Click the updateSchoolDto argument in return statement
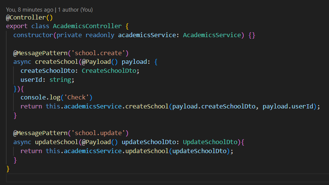Viewport: 329px width, 185px height. click(199, 151)
